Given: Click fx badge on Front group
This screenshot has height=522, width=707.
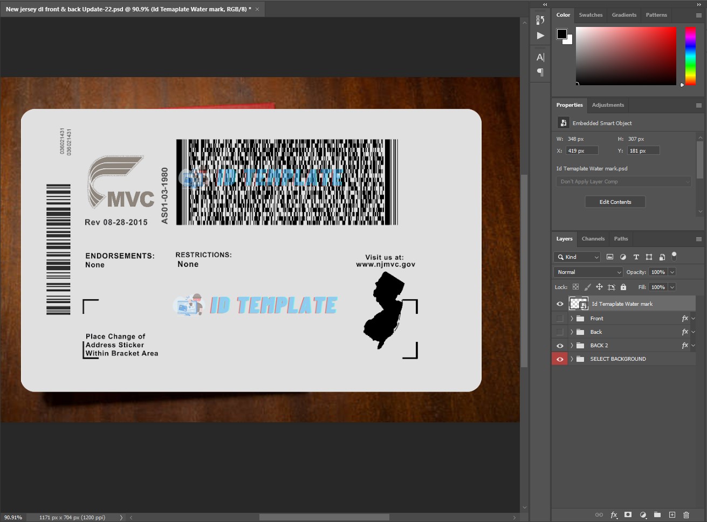Looking at the screenshot, I should [685, 319].
